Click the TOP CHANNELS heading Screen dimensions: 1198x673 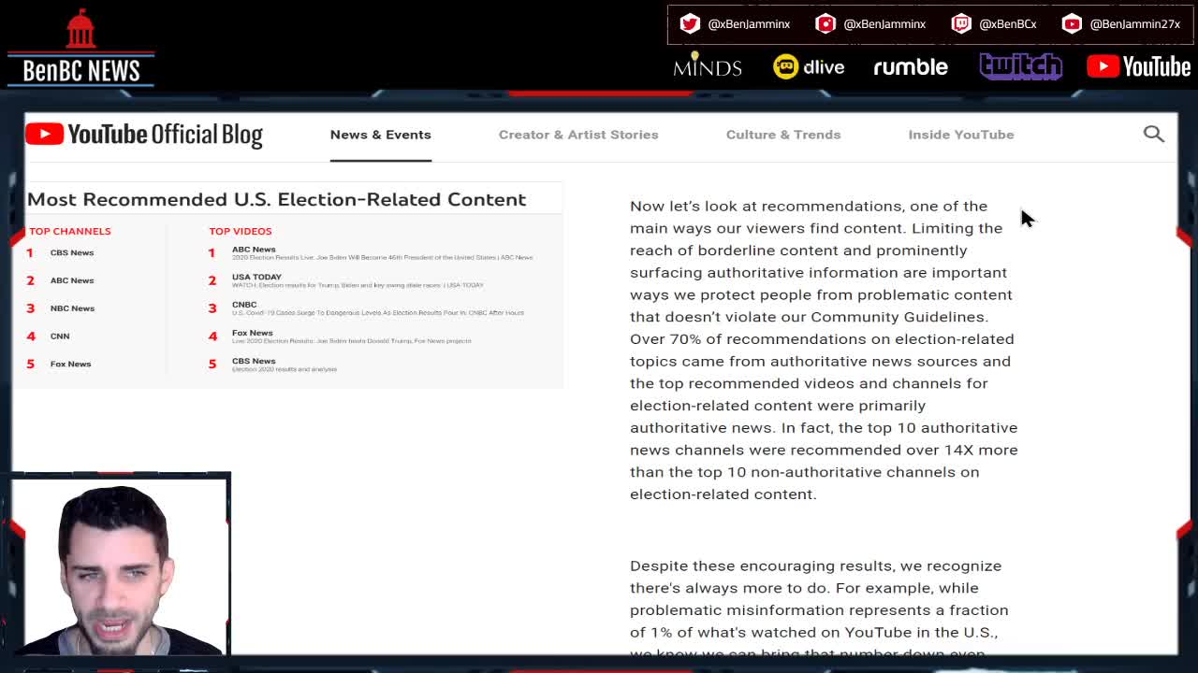(x=70, y=231)
